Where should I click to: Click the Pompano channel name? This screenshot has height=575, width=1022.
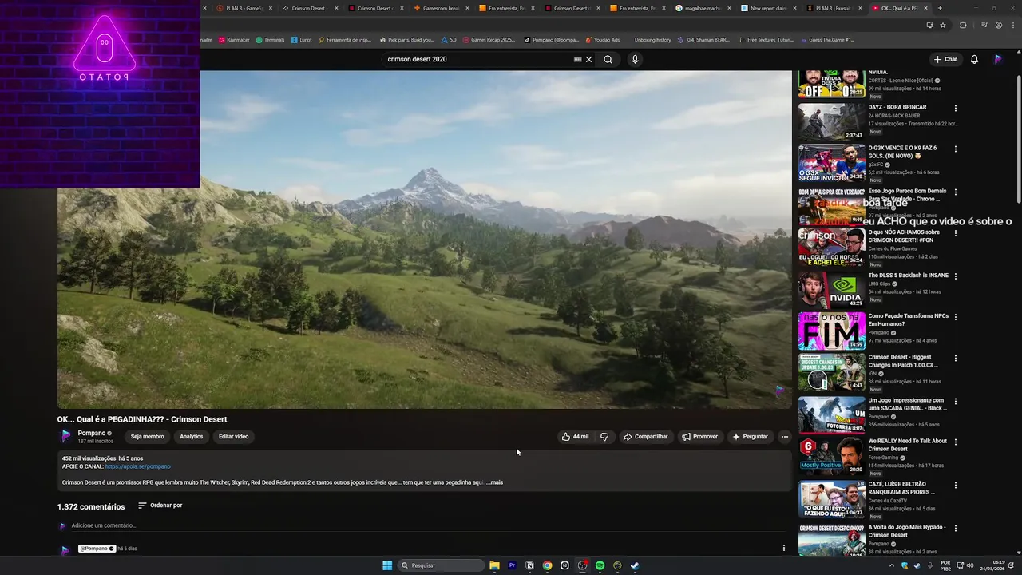click(x=92, y=433)
